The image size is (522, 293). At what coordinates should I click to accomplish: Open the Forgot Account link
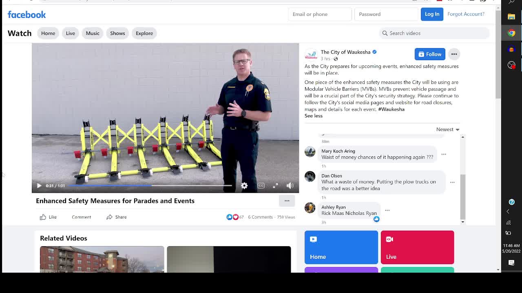pyautogui.click(x=466, y=14)
